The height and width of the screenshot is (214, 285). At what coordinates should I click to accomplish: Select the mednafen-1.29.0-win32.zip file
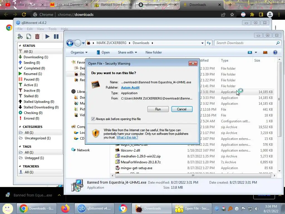141,156
